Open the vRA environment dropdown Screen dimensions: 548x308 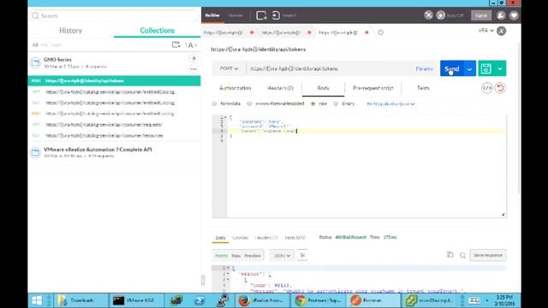point(485,31)
